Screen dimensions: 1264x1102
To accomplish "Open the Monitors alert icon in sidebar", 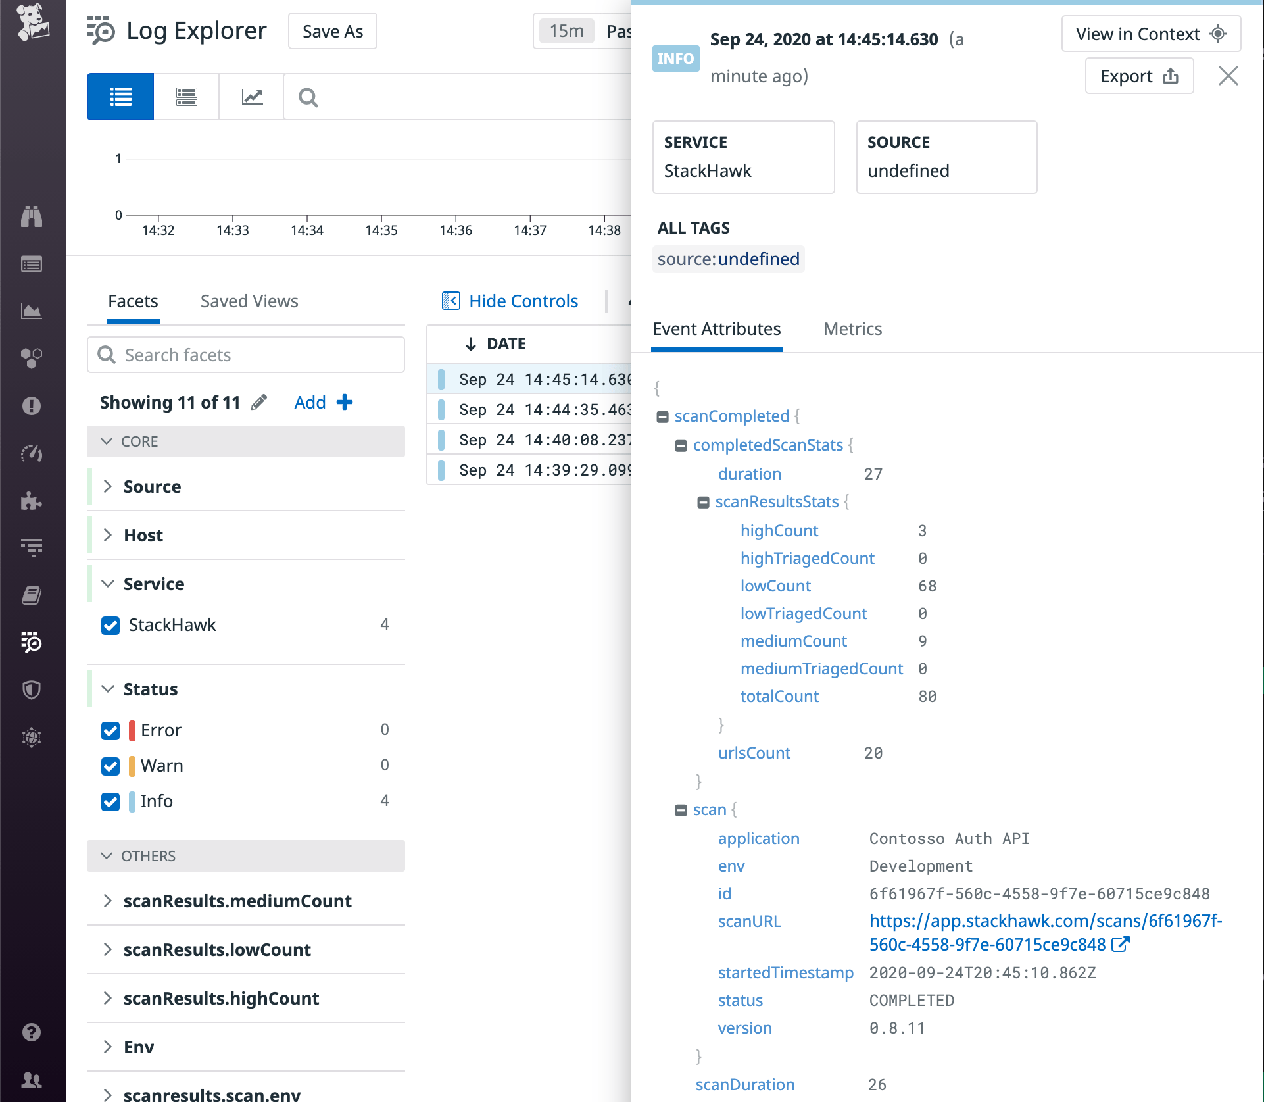I will pos(32,406).
